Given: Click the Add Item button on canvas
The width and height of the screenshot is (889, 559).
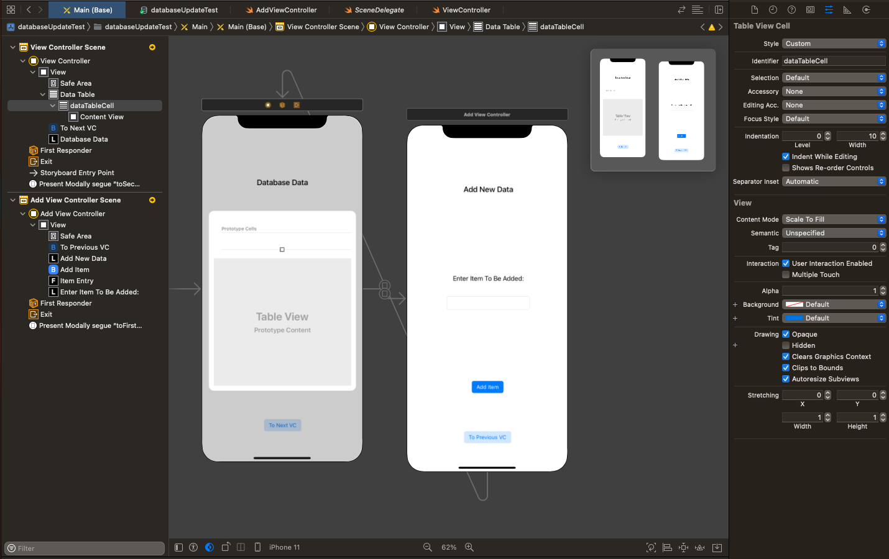Looking at the screenshot, I should [x=487, y=387].
